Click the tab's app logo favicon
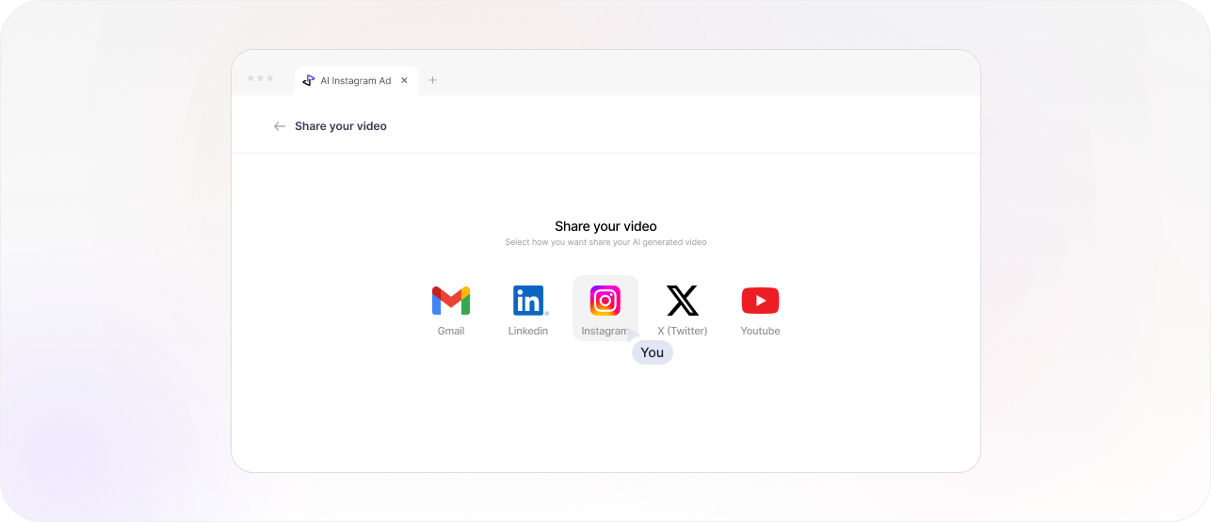This screenshot has width=1211, height=522. [x=308, y=80]
